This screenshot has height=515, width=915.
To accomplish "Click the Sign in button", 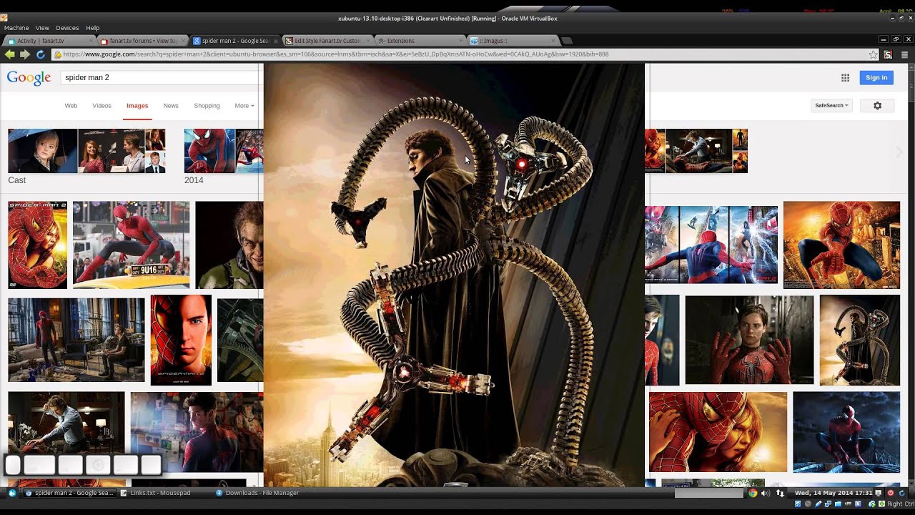I will (x=876, y=77).
